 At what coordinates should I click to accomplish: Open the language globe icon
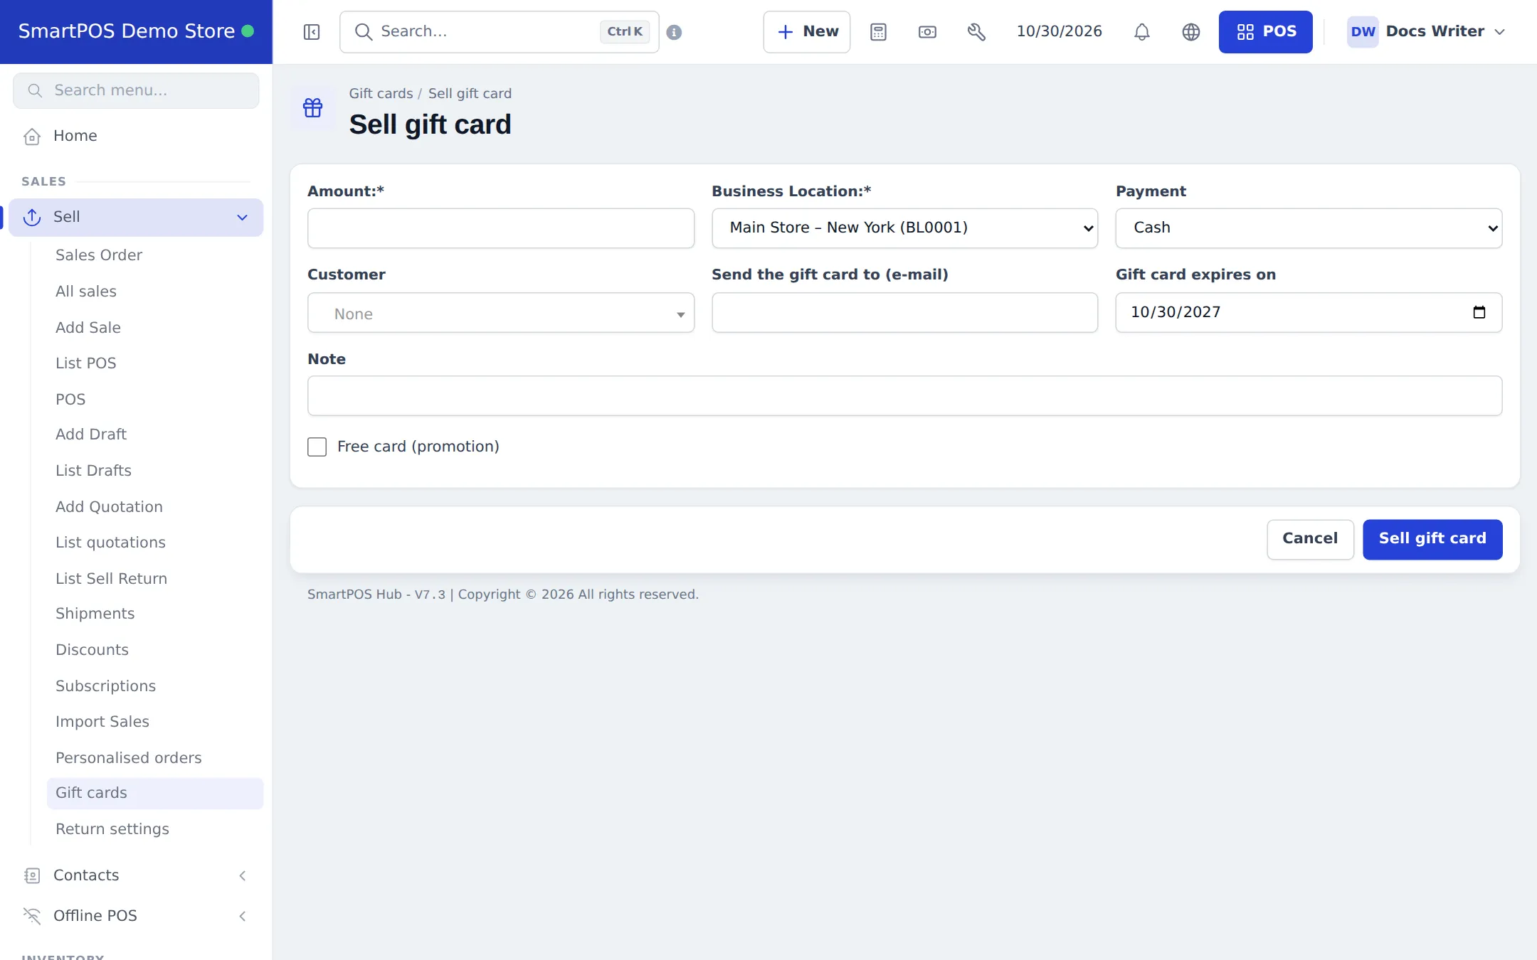(1190, 32)
